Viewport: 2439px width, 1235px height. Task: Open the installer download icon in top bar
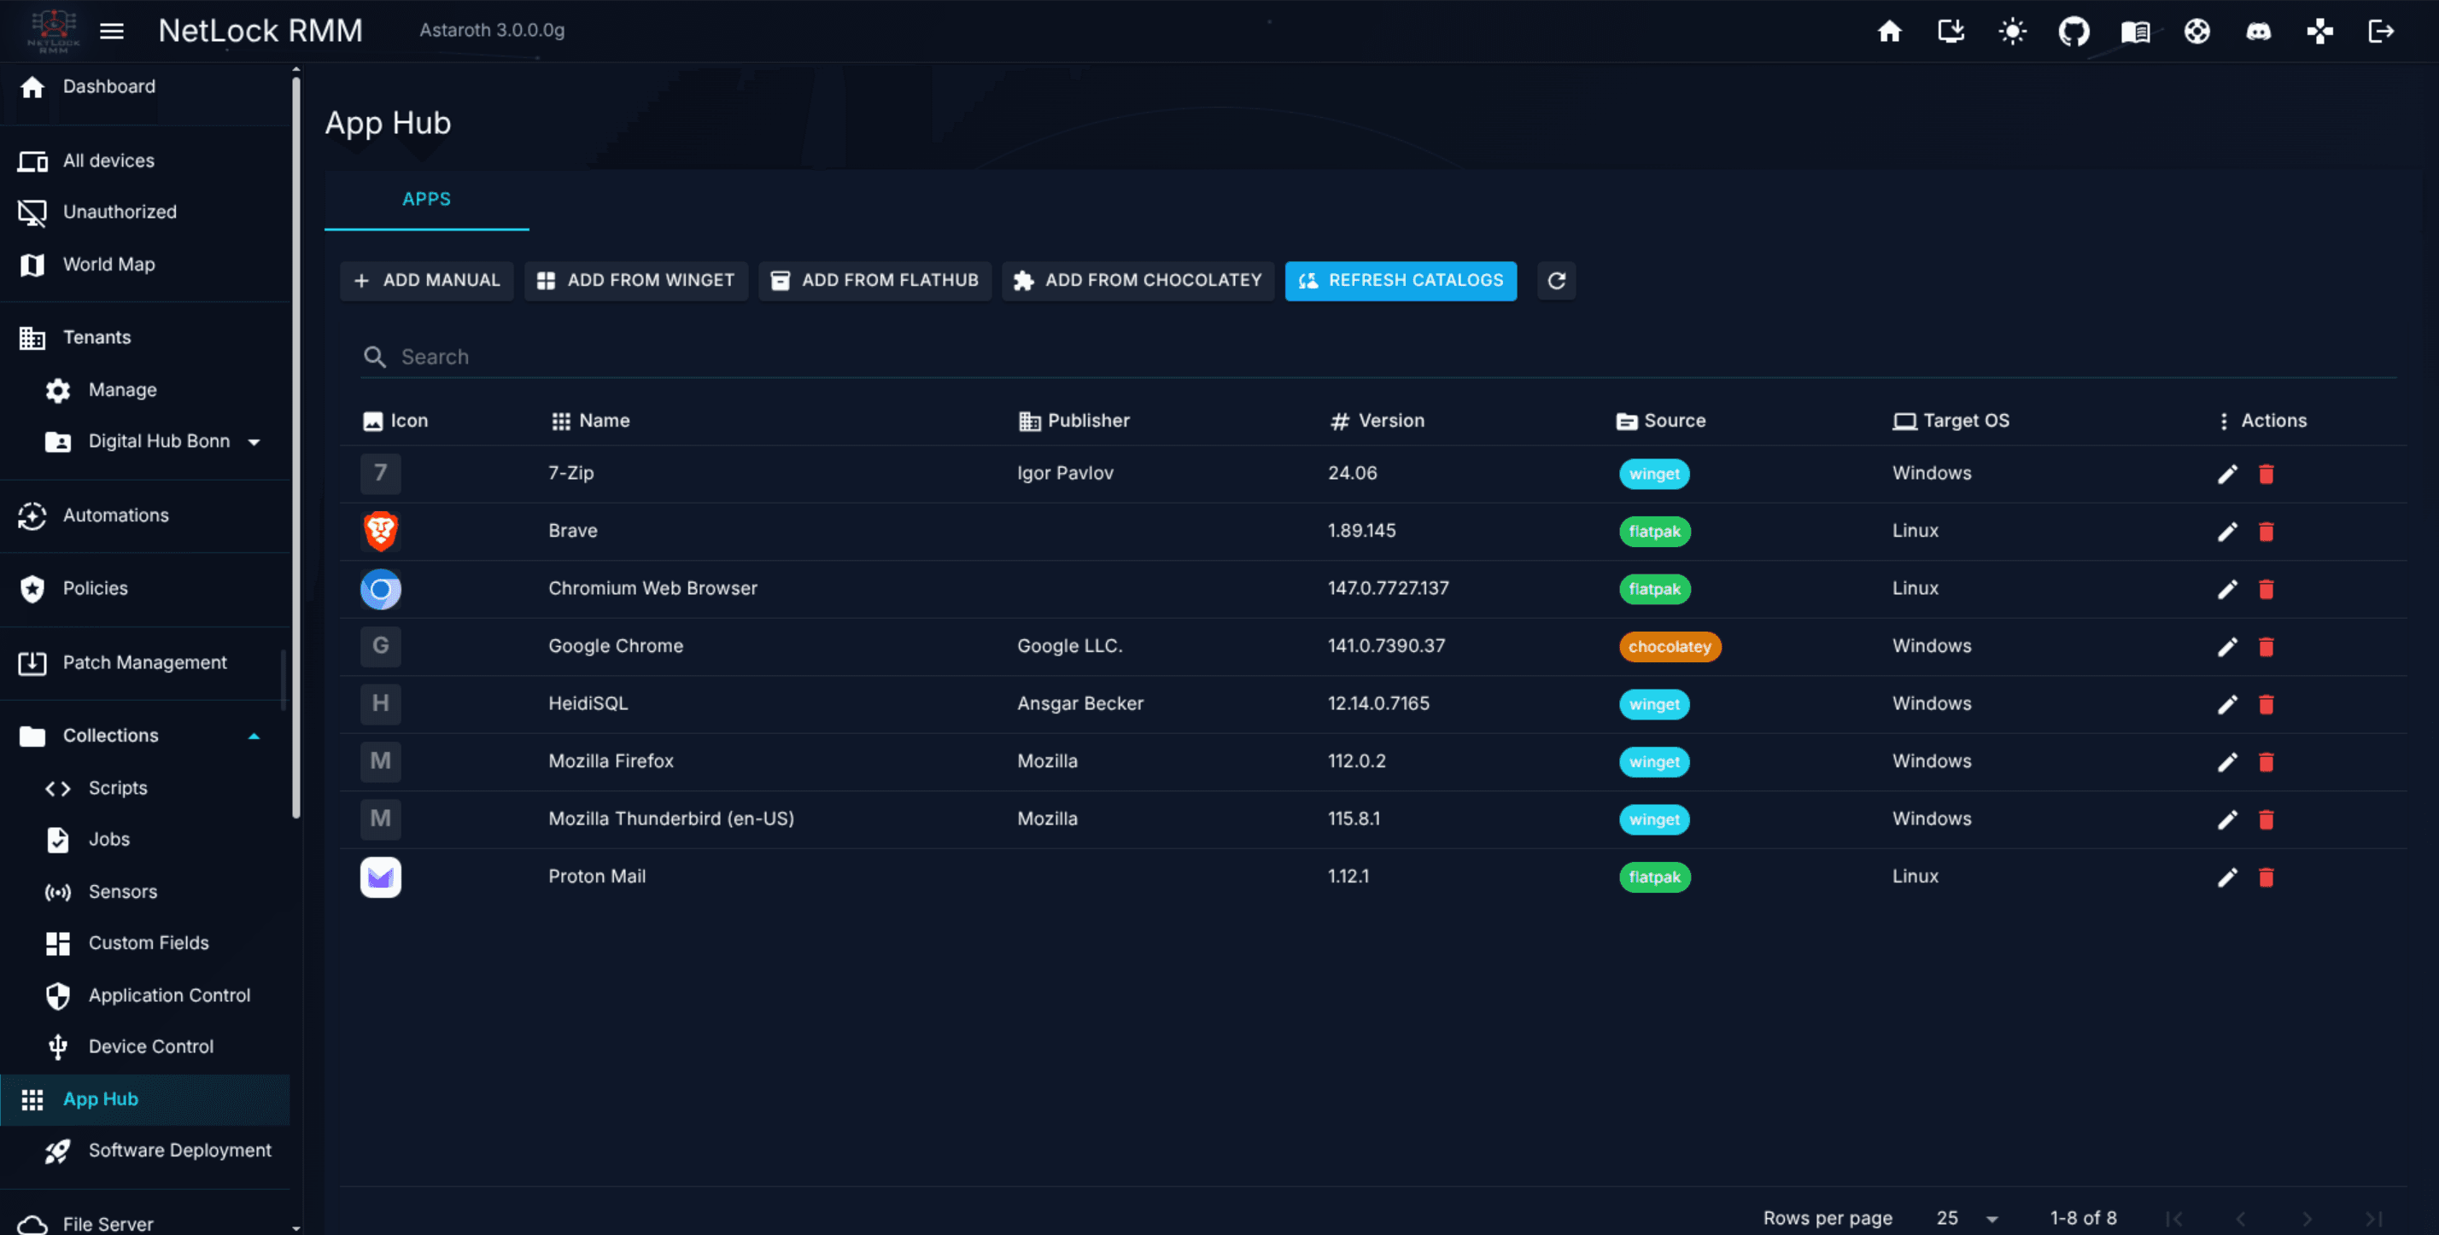point(1951,32)
